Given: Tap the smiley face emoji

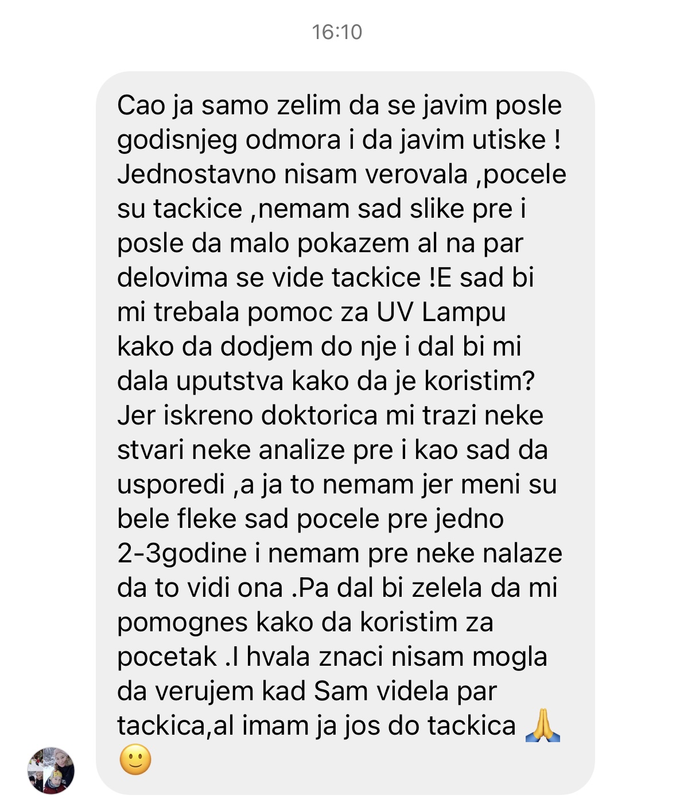Looking at the screenshot, I should 135,759.
